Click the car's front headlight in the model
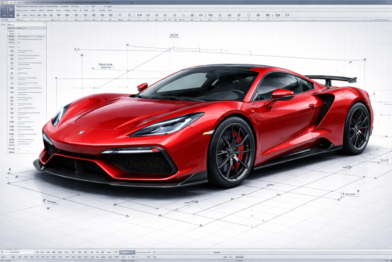The image size is (392, 262). (168, 125)
